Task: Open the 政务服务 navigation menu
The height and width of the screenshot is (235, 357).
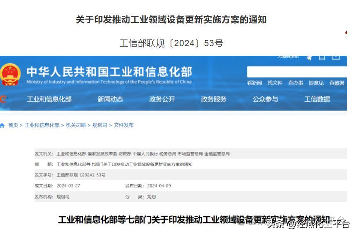Action: 214,99
